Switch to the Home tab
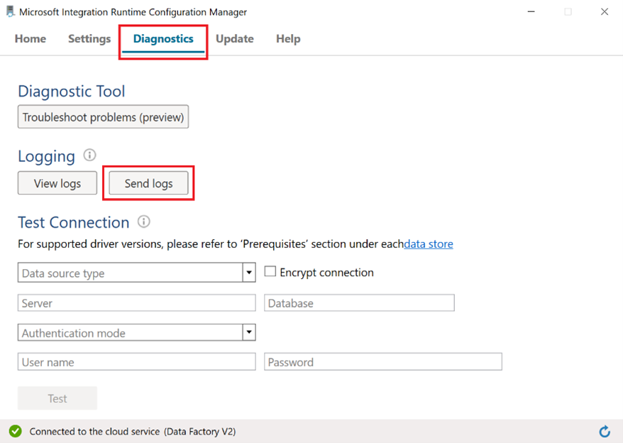 [30, 39]
